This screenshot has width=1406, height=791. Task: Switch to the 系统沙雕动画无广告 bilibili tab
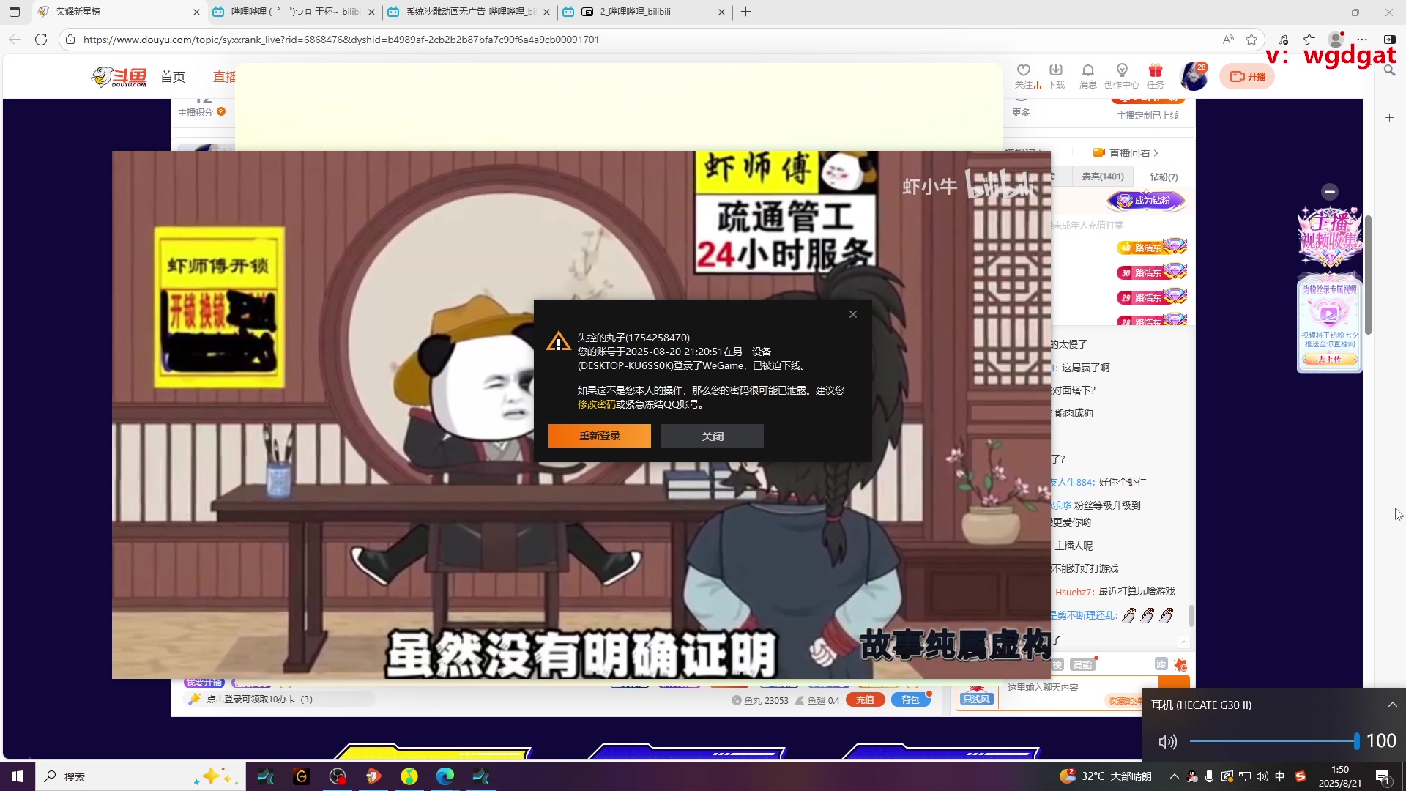[469, 12]
